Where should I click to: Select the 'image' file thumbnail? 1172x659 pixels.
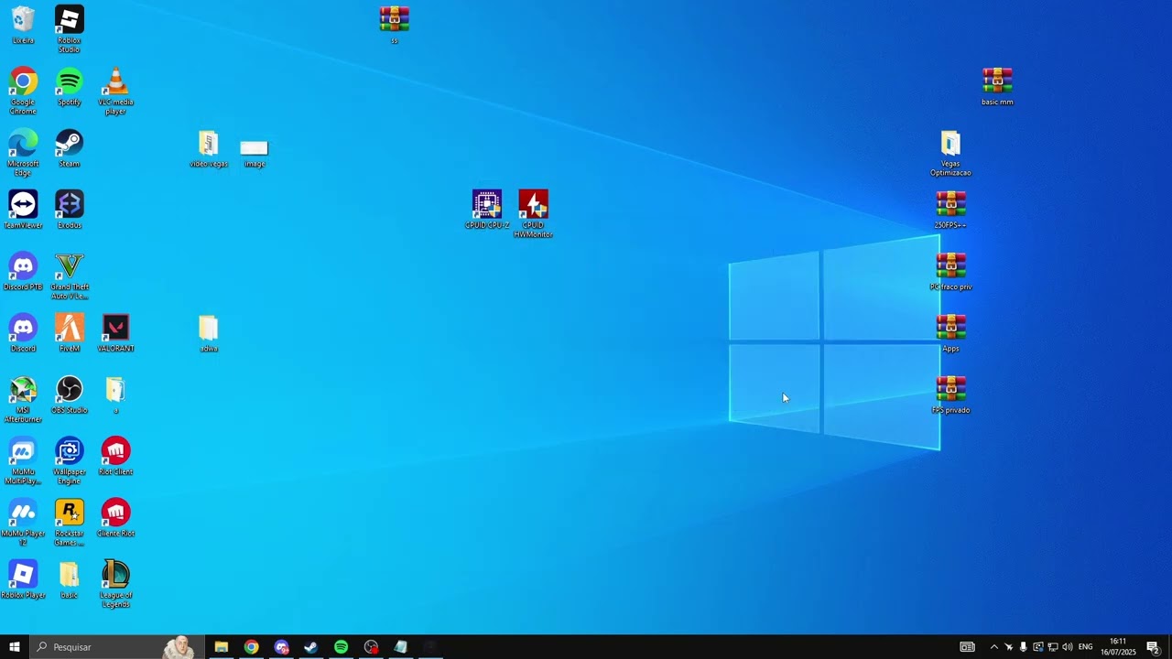point(255,152)
